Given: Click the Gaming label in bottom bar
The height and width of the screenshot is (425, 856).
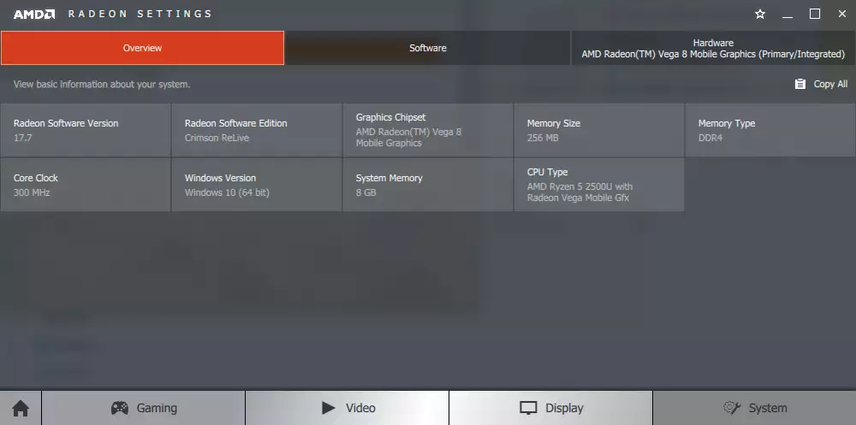Looking at the screenshot, I should [x=157, y=408].
